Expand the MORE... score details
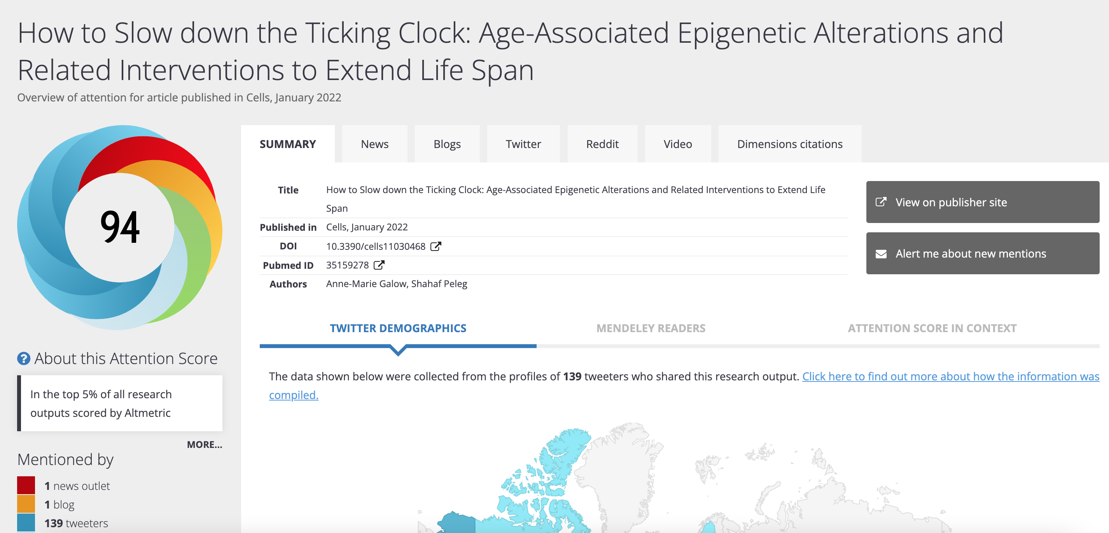This screenshot has width=1109, height=533. pyautogui.click(x=205, y=444)
